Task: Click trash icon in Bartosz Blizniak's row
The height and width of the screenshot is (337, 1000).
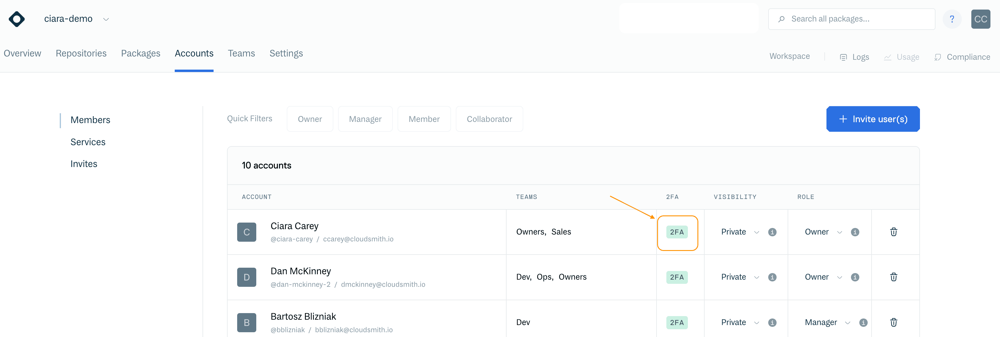Action: tap(893, 322)
